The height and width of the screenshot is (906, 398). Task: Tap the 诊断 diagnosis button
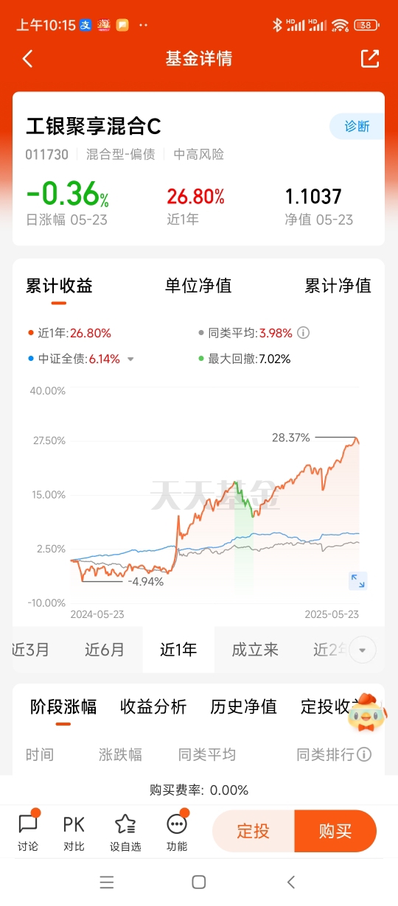357,126
